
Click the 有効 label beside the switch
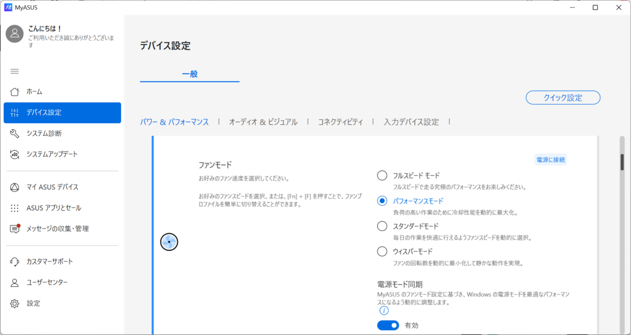pyautogui.click(x=412, y=326)
